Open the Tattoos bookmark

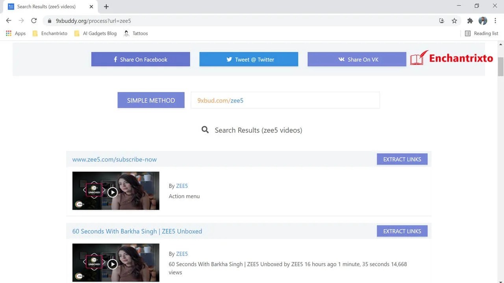tap(136, 33)
